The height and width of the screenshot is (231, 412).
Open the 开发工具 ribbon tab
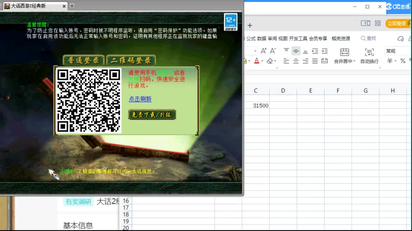pos(298,38)
